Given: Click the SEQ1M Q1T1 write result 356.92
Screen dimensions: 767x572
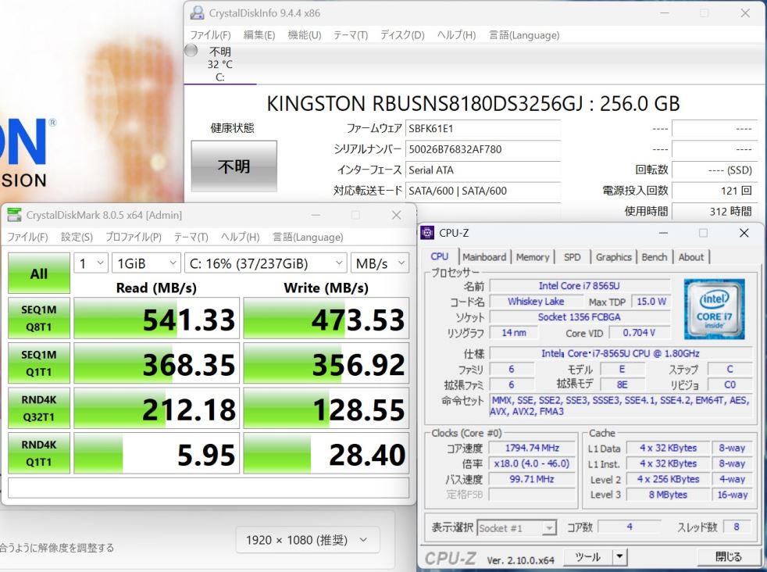Looking at the screenshot, I should coord(326,363).
